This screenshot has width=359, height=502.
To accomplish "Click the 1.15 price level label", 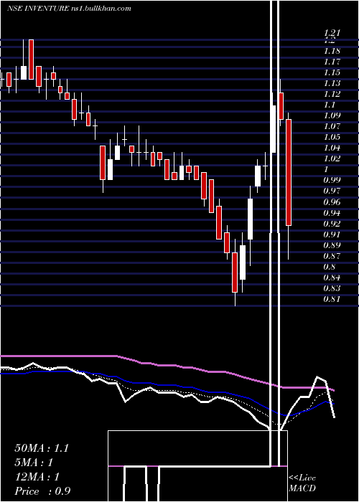I will tap(332, 72).
